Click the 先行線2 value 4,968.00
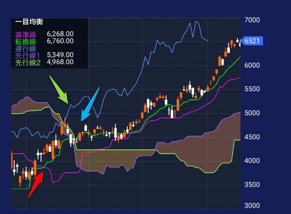The image size is (291, 214). [60, 63]
